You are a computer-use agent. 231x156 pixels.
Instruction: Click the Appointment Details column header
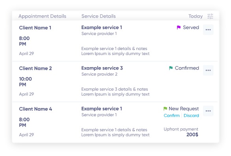pos(42,16)
